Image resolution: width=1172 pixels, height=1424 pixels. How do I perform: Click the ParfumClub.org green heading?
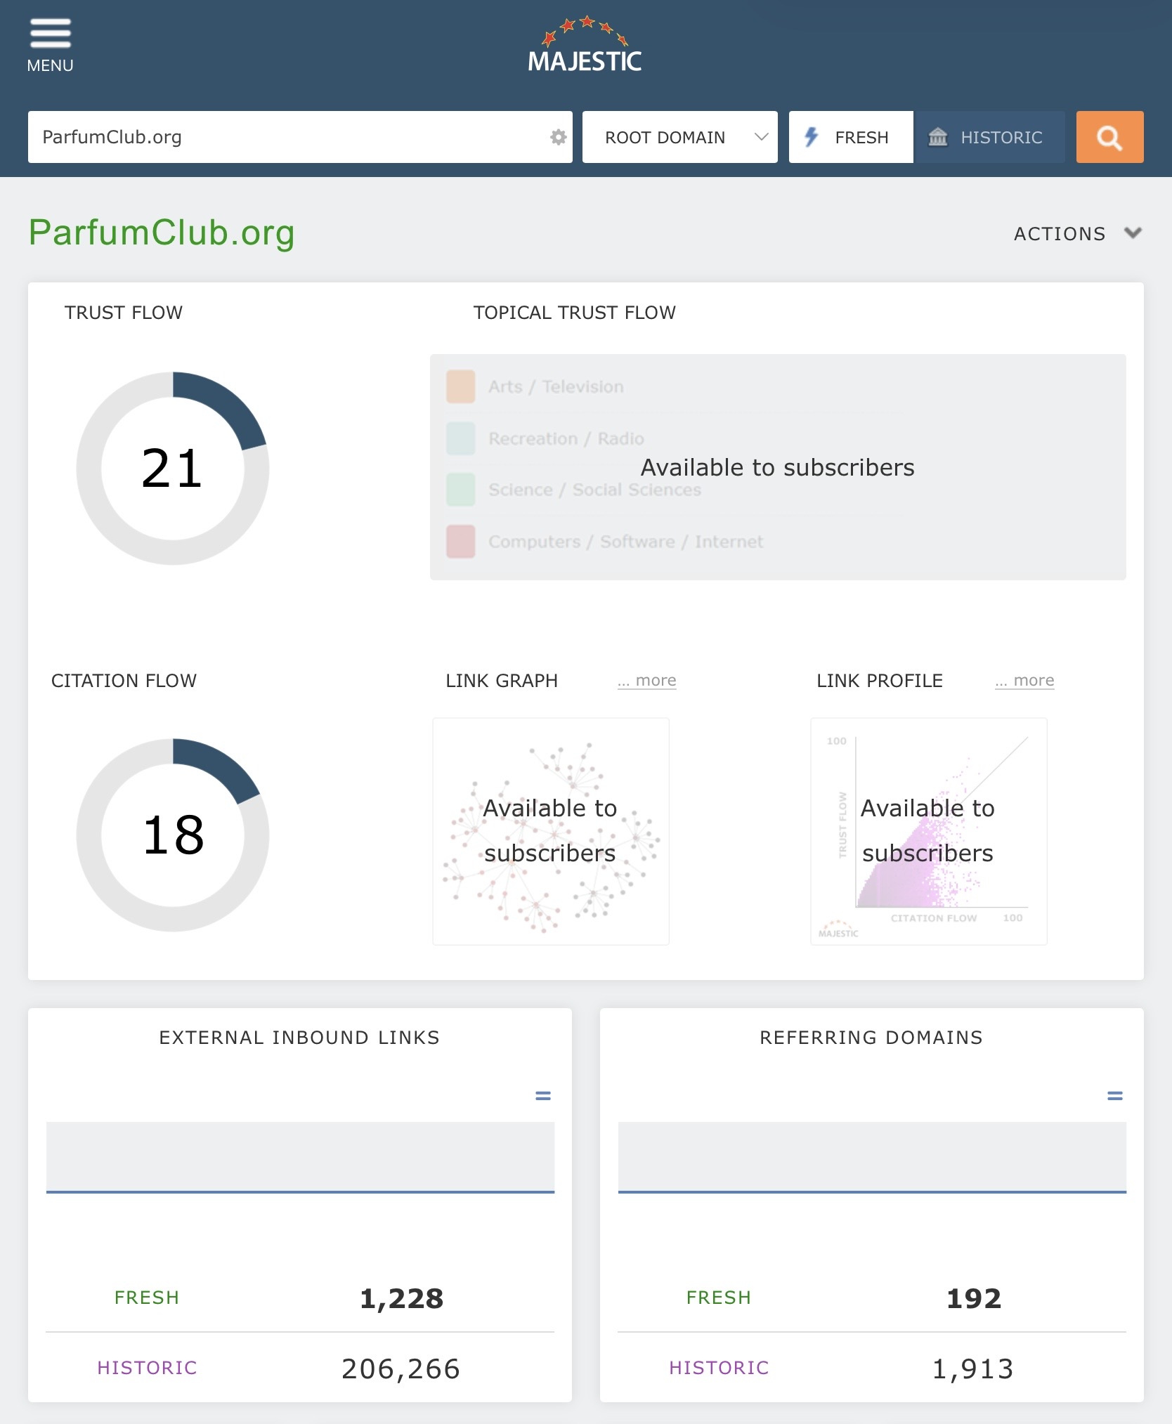(162, 233)
